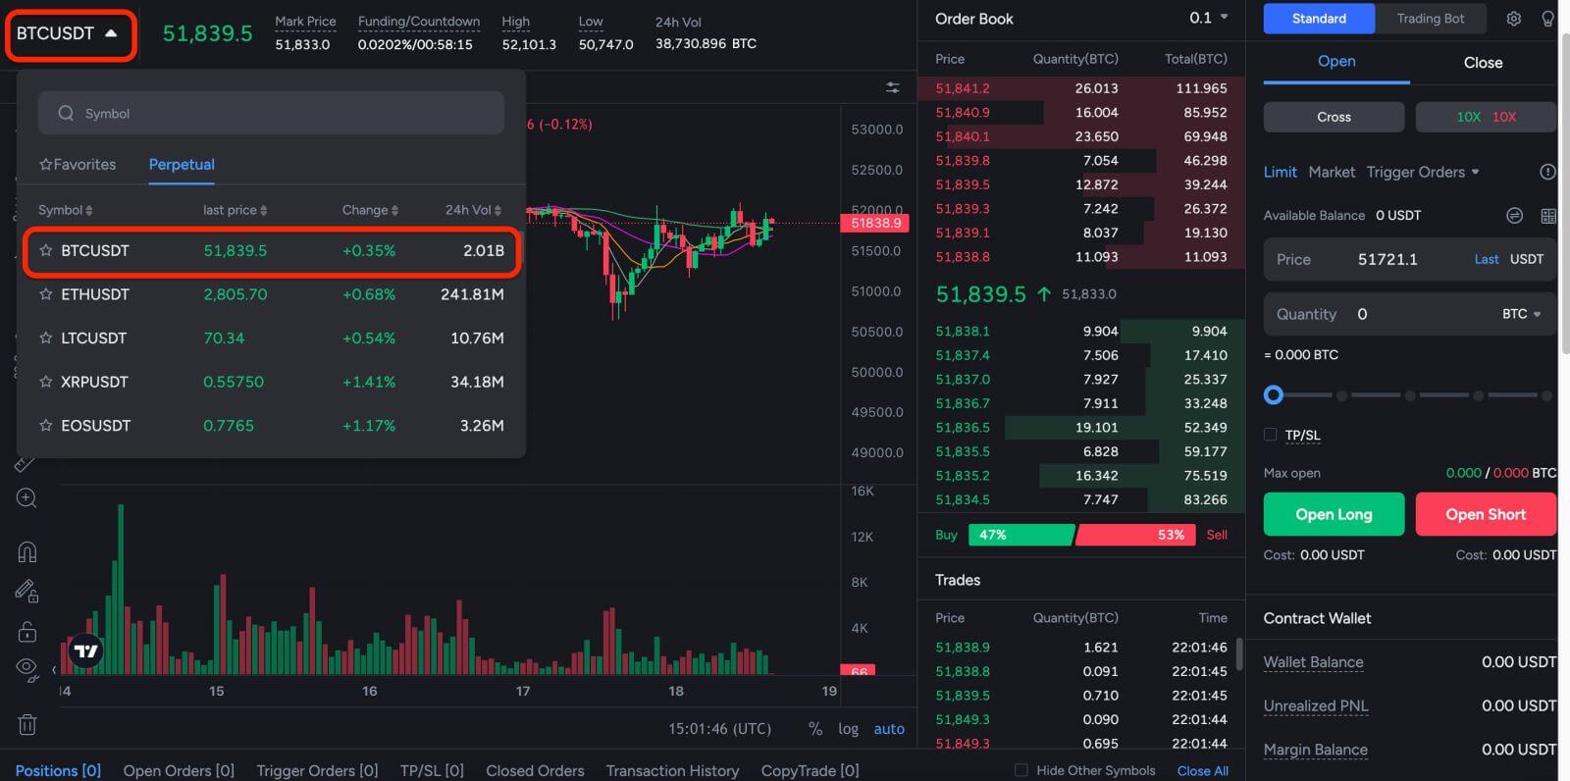Open the Positions [0] tab
Image resolution: width=1570 pixels, height=781 pixels.
(58, 770)
